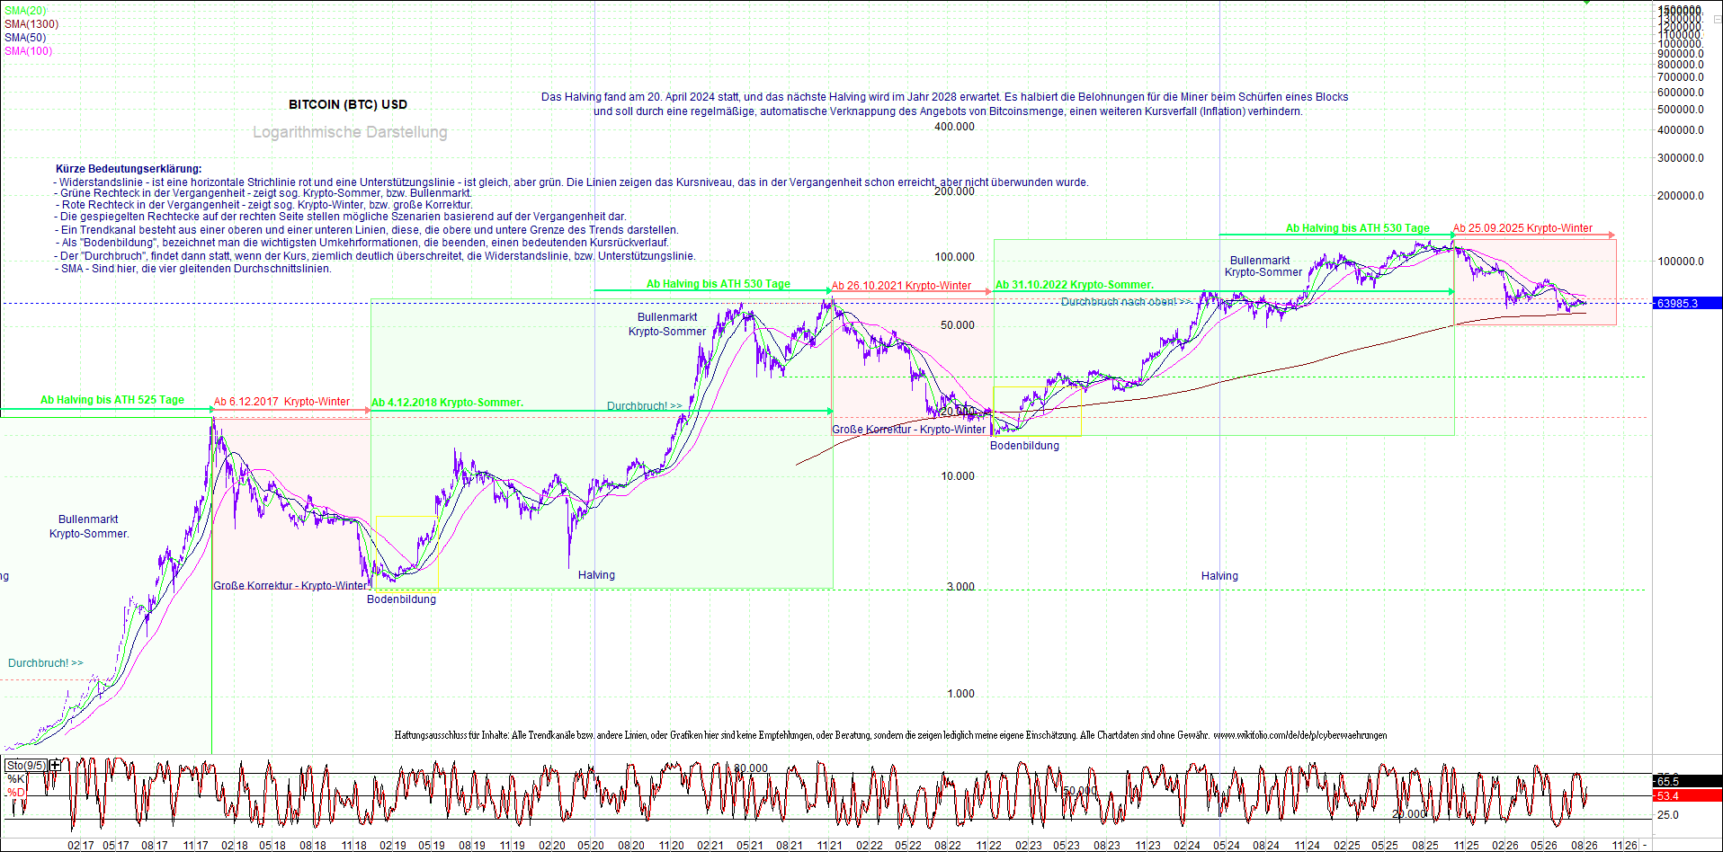Click the current price tag 63985.3
The height and width of the screenshot is (852, 1723).
[1687, 304]
